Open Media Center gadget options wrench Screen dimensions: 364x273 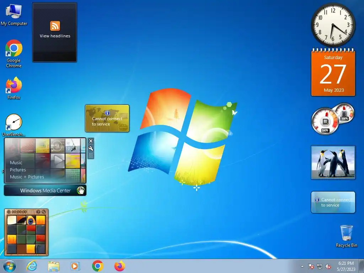click(91, 148)
